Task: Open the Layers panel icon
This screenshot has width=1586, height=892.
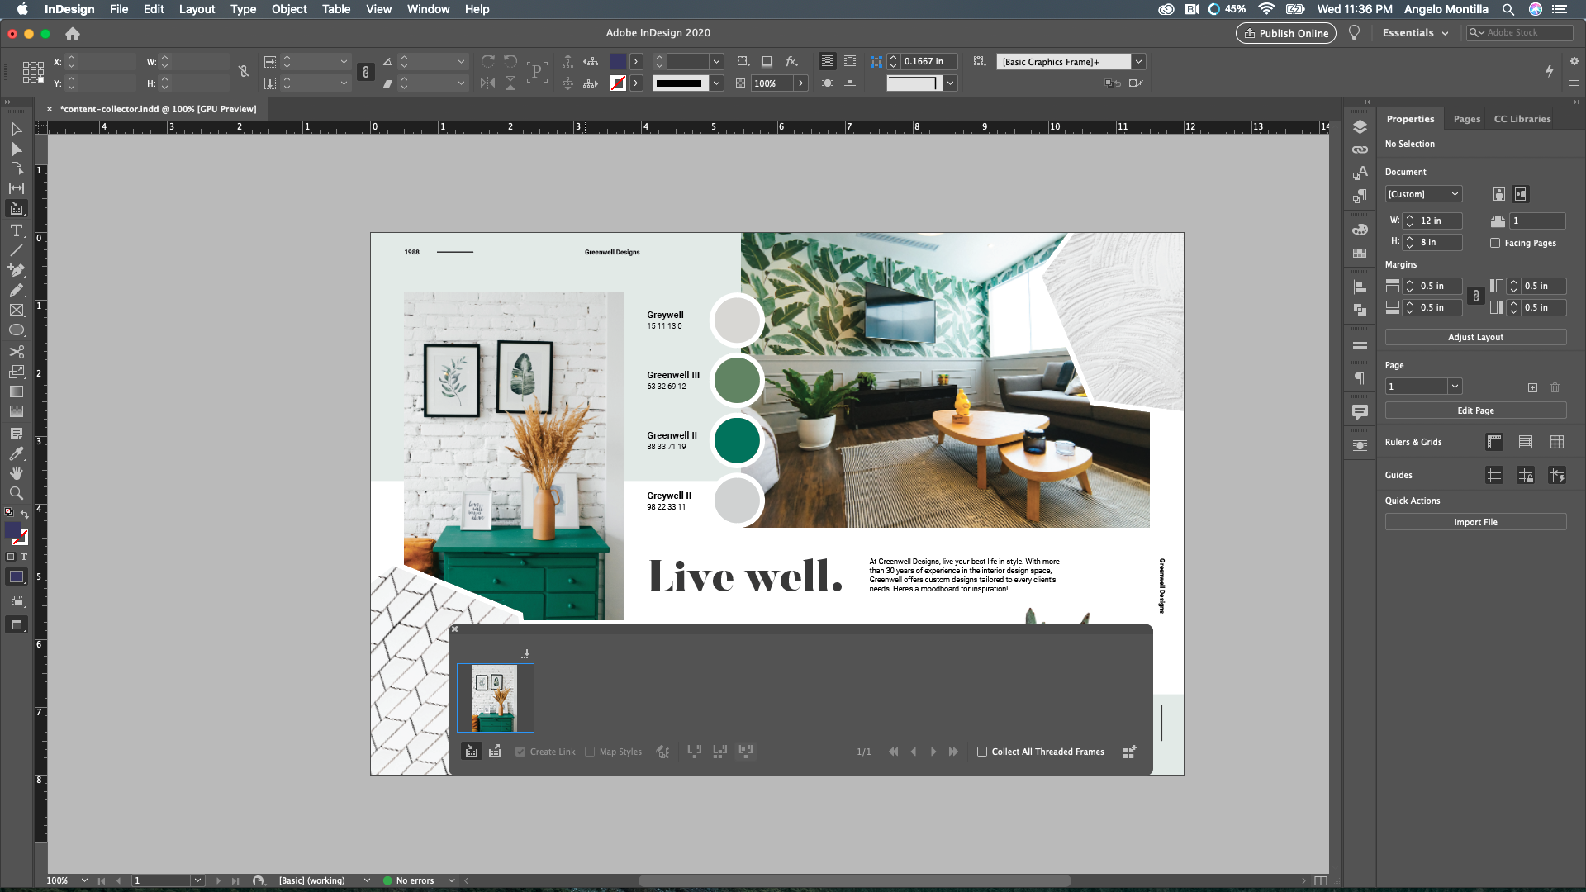Action: (1360, 126)
